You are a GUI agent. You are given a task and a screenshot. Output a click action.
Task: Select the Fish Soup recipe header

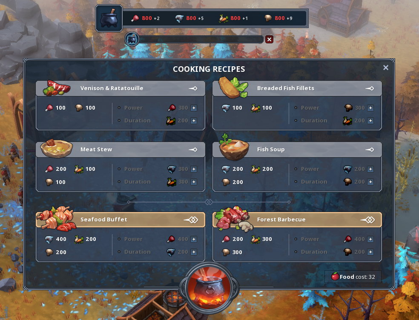click(x=297, y=150)
